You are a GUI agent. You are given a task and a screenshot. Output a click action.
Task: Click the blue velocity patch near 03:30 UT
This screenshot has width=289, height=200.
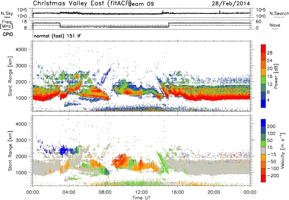64,150
